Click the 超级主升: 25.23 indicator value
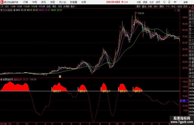 pyautogui.click(x=21, y=80)
